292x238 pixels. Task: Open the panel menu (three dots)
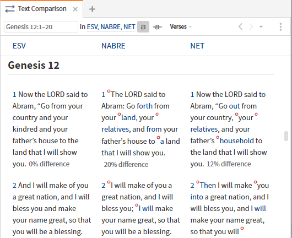tap(280, 27)
